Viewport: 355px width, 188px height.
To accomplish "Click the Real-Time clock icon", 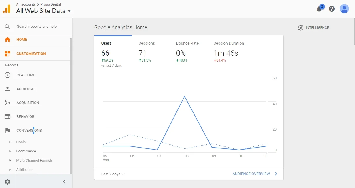I will click(x=7, y=75).
